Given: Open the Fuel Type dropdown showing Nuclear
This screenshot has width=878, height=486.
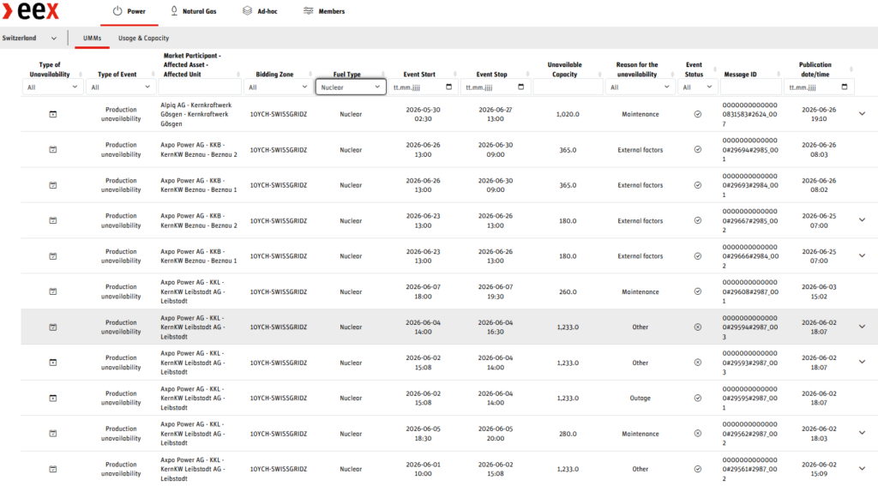Looking at the screenshot, I should click(351, 87).
